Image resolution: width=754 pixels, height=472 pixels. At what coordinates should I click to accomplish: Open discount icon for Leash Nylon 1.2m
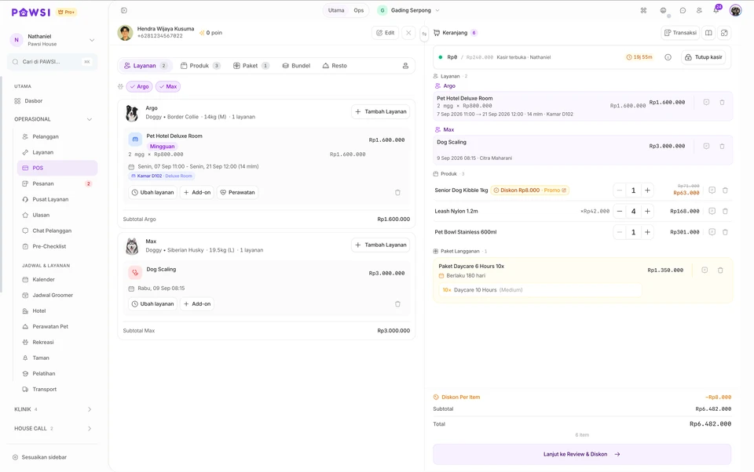click(712, 211)
